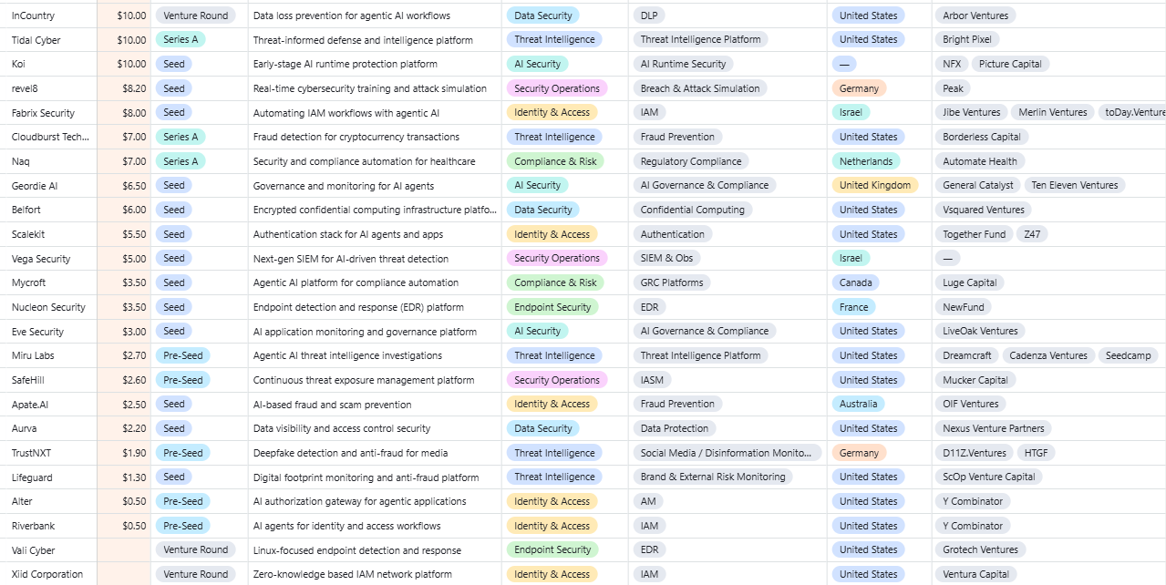
Task: Click InCountry's DLP subcategory tag
Action: coord(648,15)
